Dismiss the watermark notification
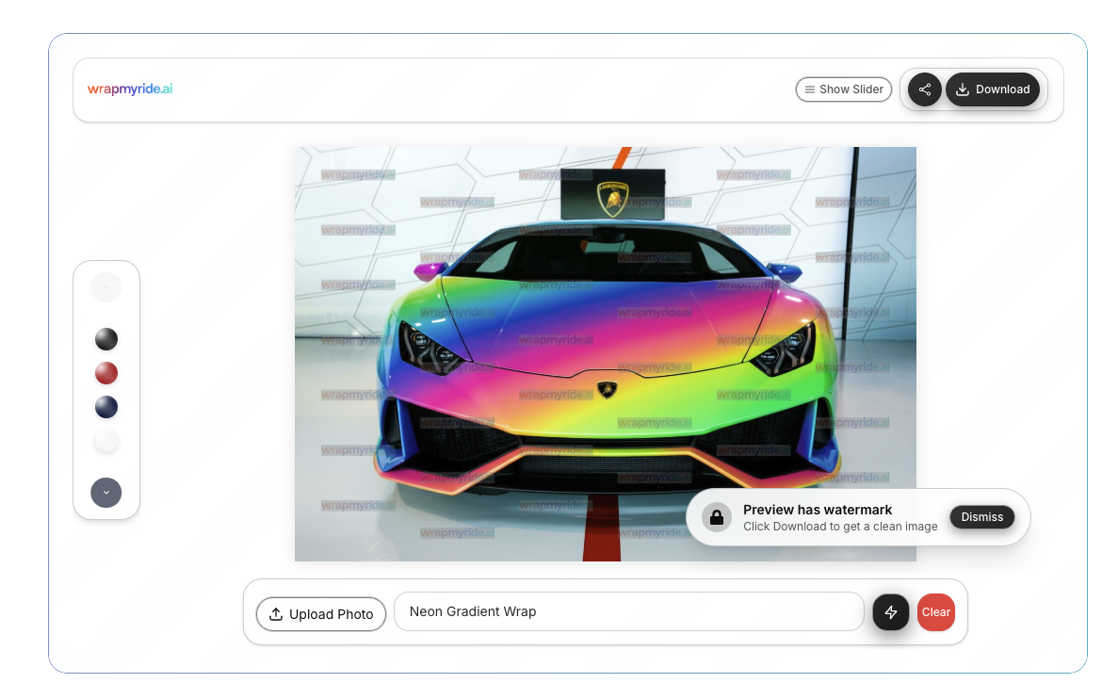This screenshot has width=1118, height=699. [981, 516]
